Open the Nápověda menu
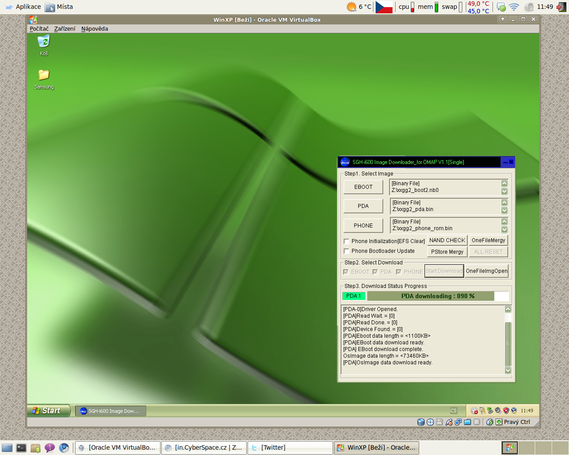This screenshot has height=455, width=569. 94,29
